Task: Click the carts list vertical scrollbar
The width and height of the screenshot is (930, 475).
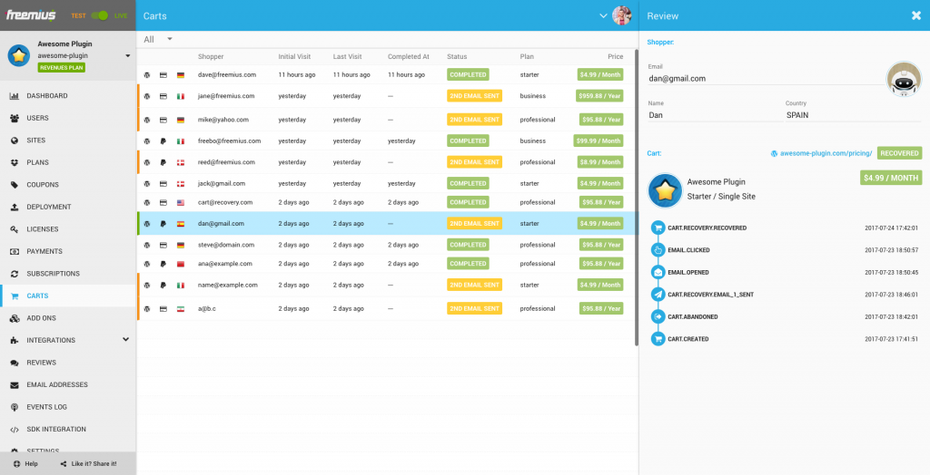Action: tap(637, 199)
